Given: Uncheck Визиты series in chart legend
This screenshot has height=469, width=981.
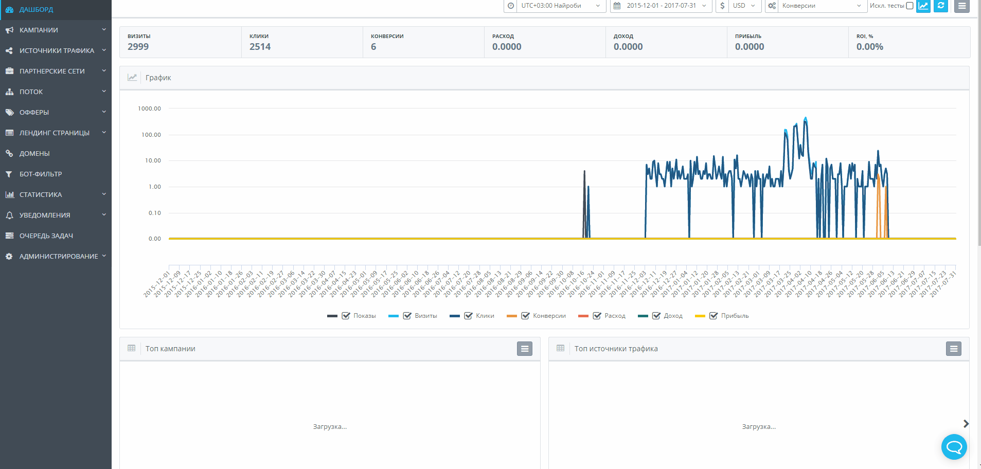Looking at the screenshot, I should pyautogui.click(x=407, y=316).
